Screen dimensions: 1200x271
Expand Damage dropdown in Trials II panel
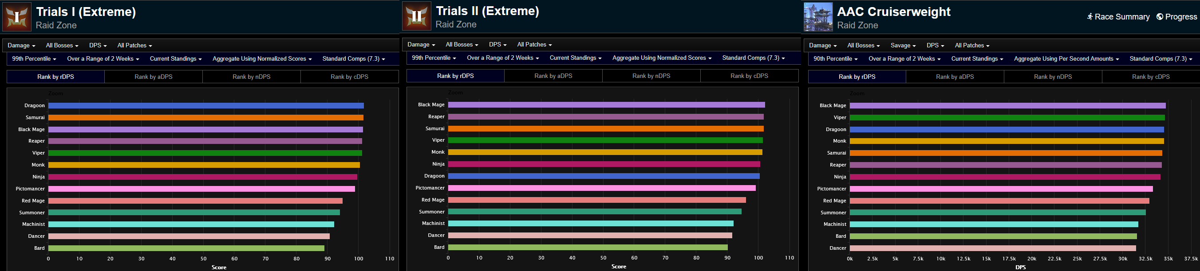tap(421, 45)
